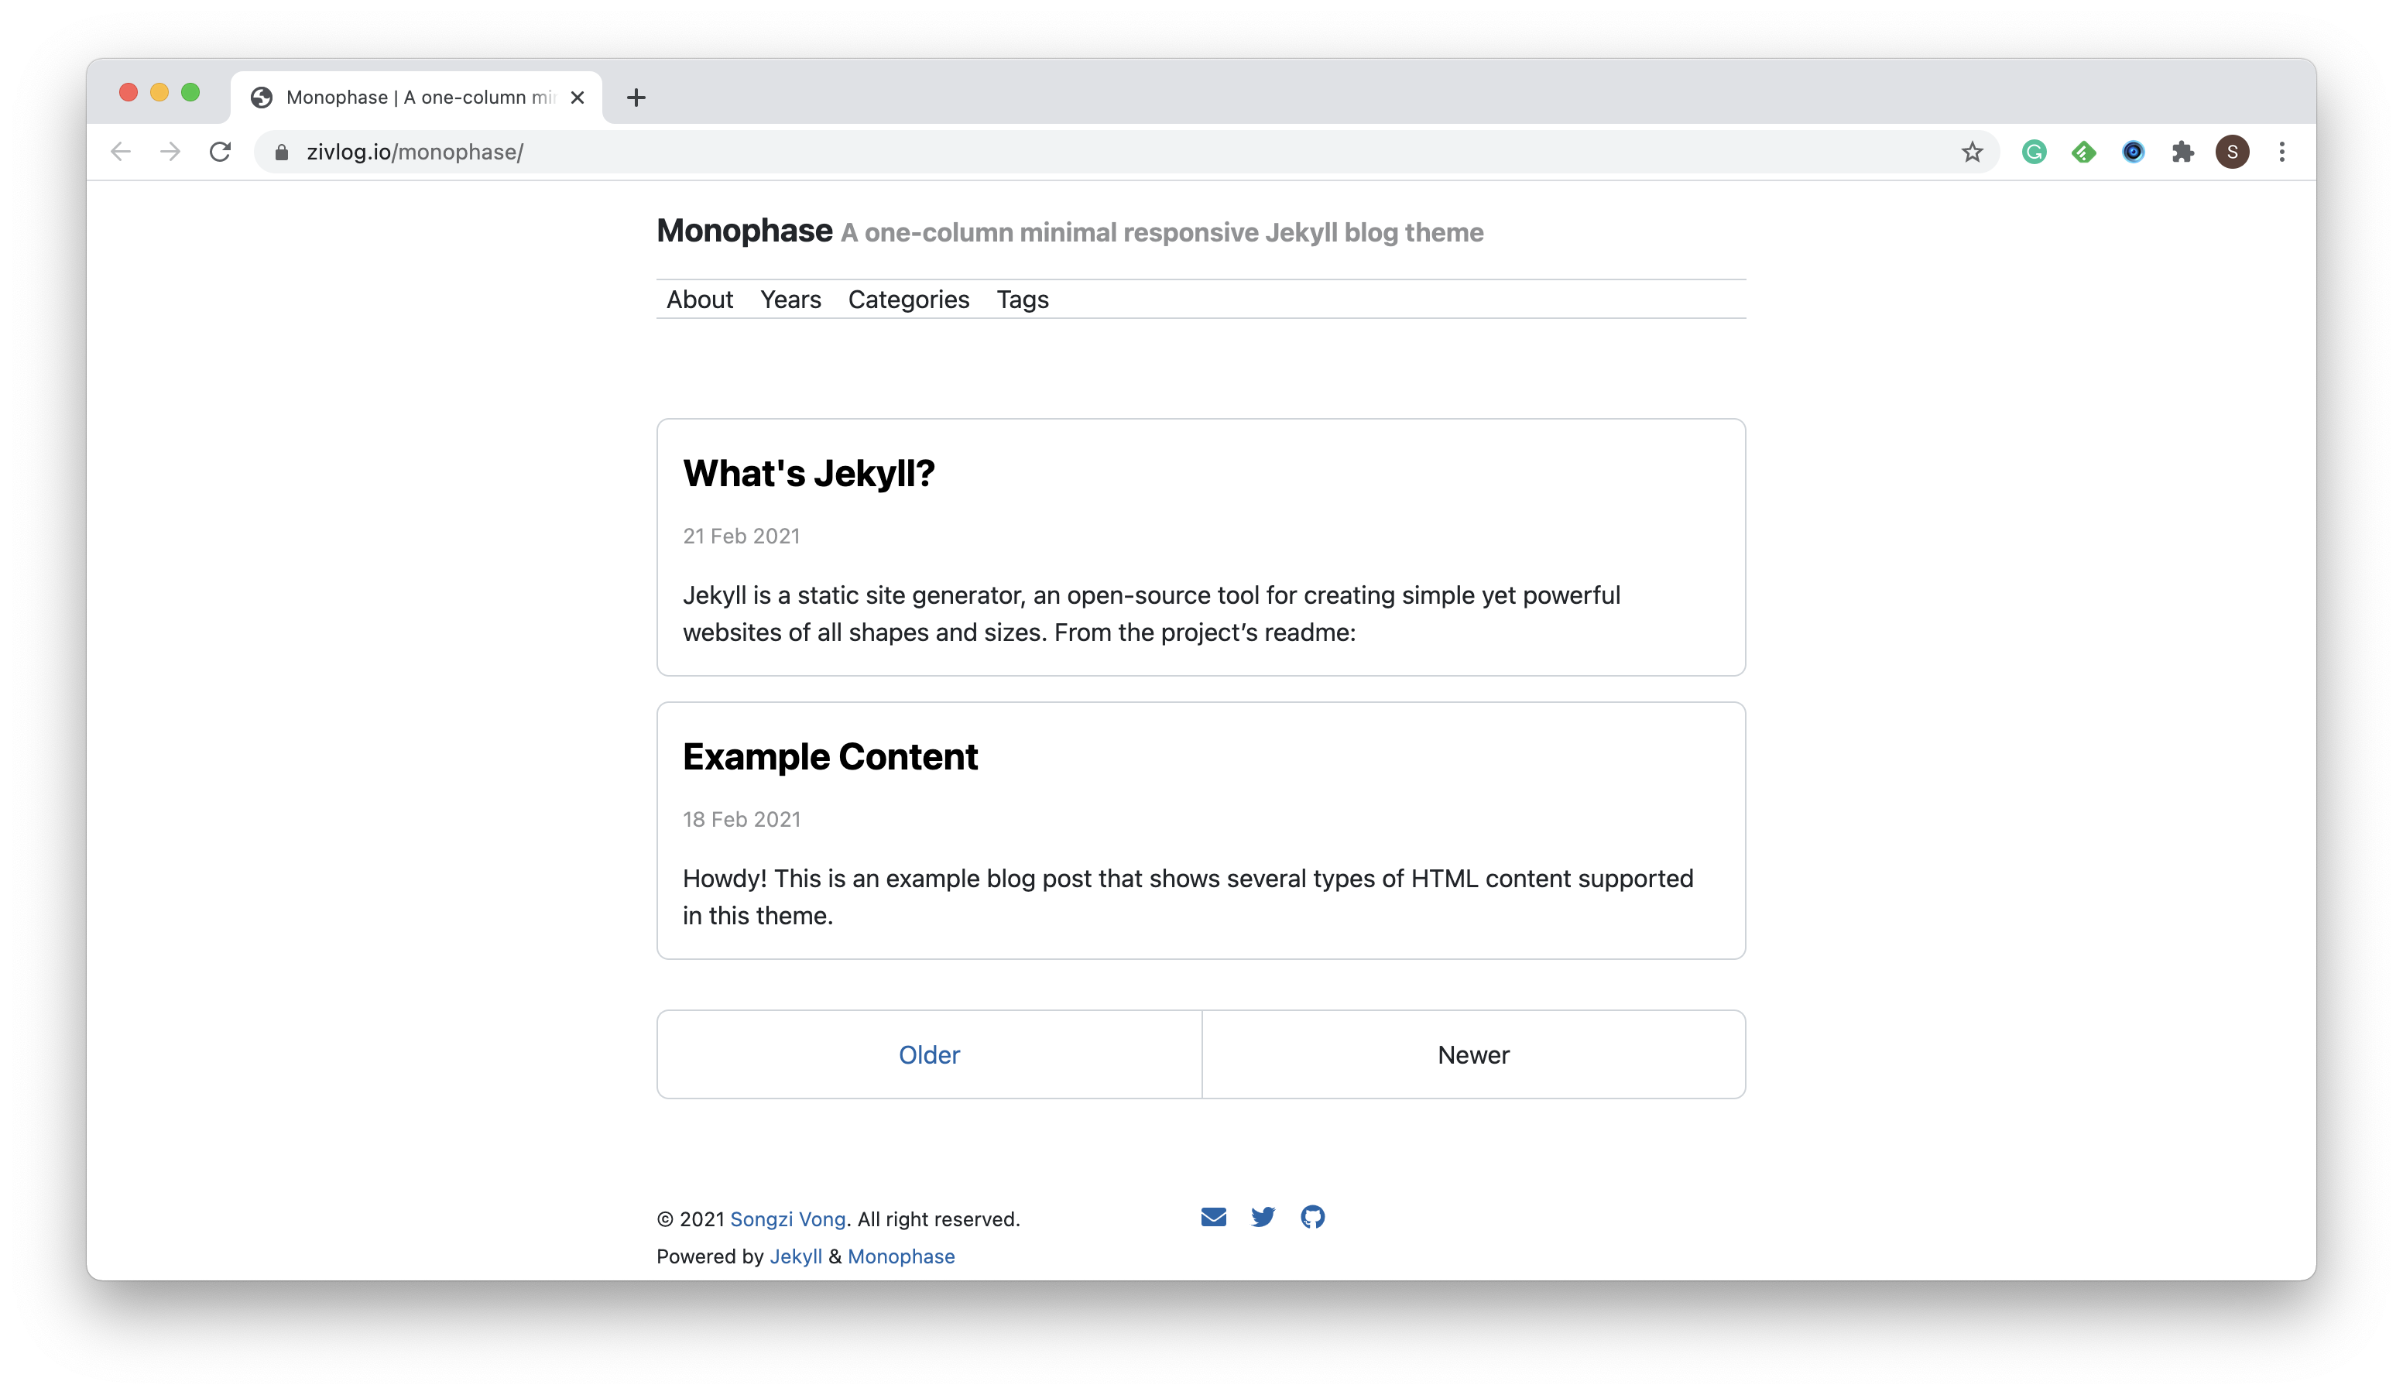Open a new tab with plus button
This screenshot has height=1395, width=2403.
(636, 98)
